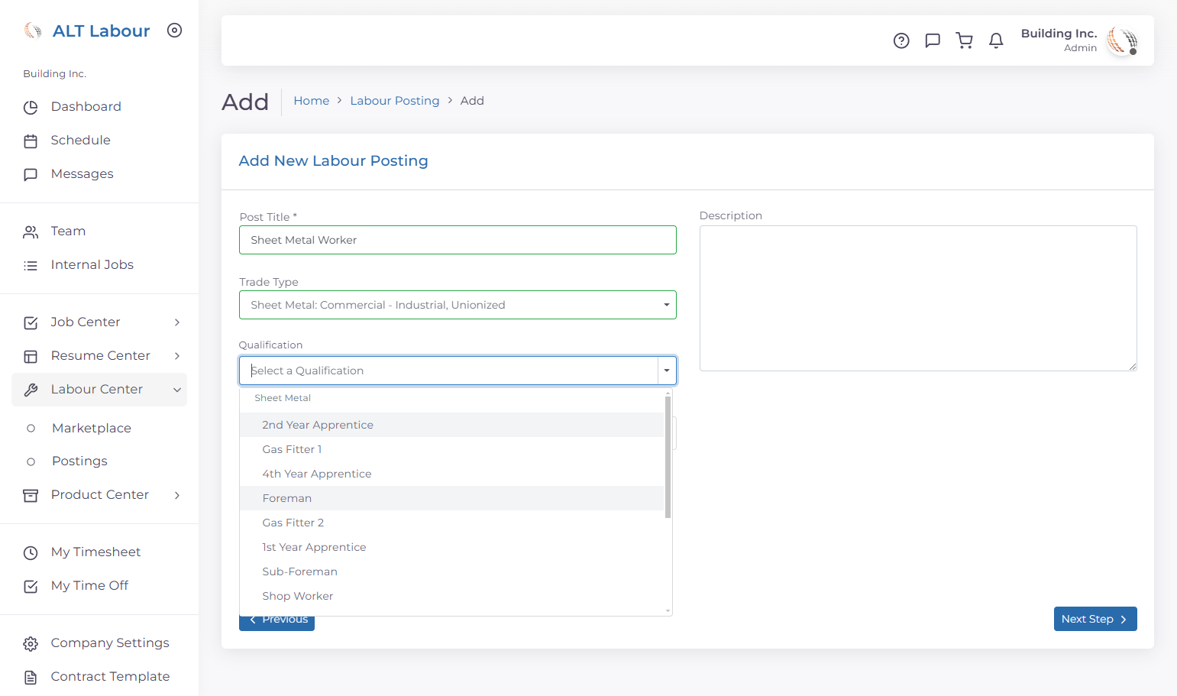
Task: Expand the Product Center submenu chevron
Action: [177, 495]
